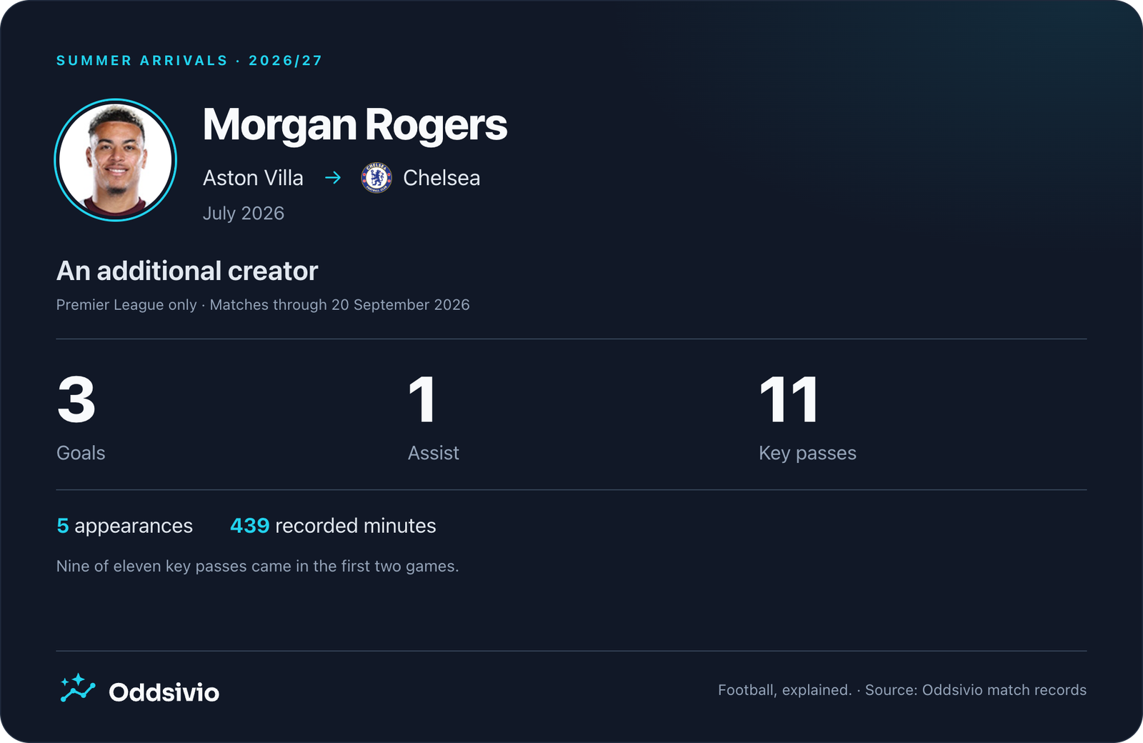Click the 'Goals' stat label

click(x=81, y=453)
